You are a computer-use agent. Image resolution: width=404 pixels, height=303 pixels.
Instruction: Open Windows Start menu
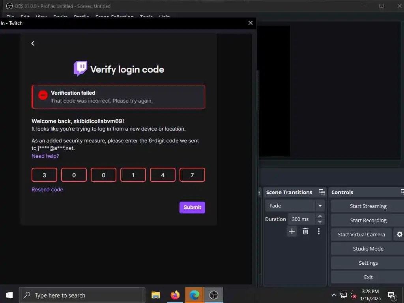tap(9, 295)
